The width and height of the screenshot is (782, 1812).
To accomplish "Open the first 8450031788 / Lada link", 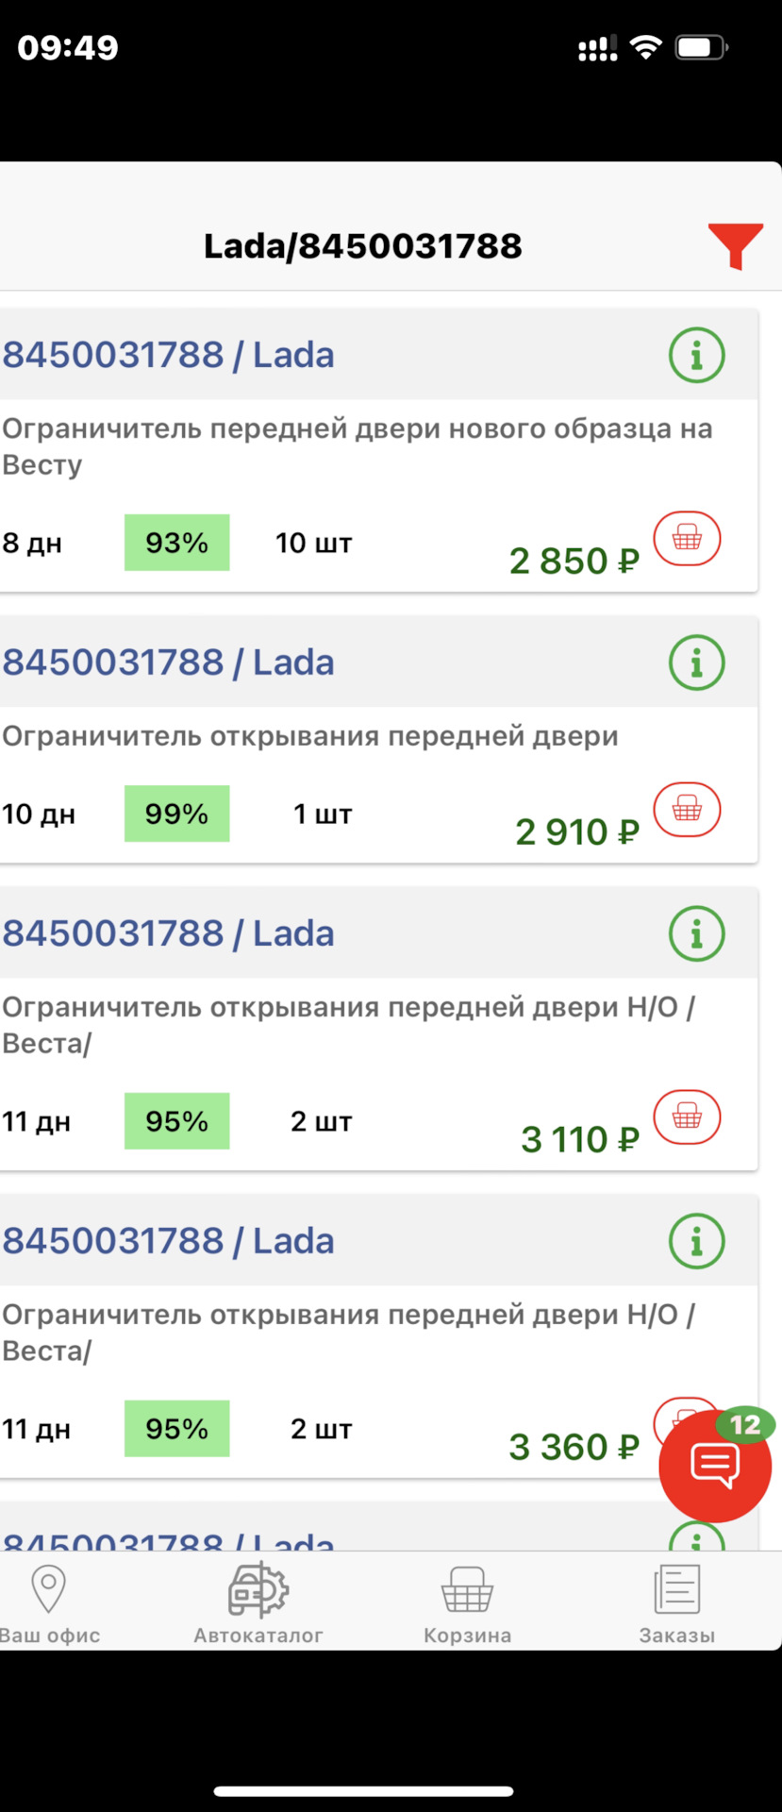I will (168, 356).
